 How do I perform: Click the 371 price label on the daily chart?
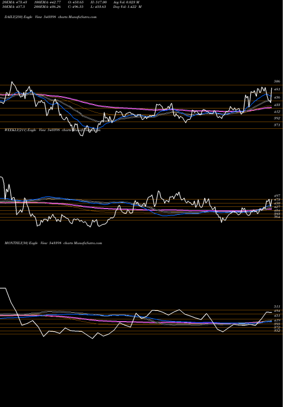[x=277, y=125]
